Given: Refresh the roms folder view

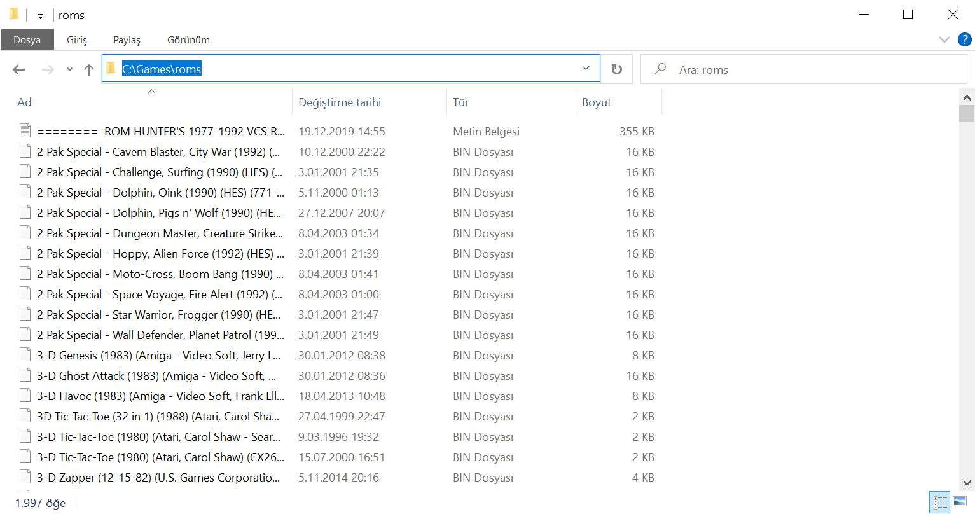Looking at the screenshot, I should coord(616,69).
